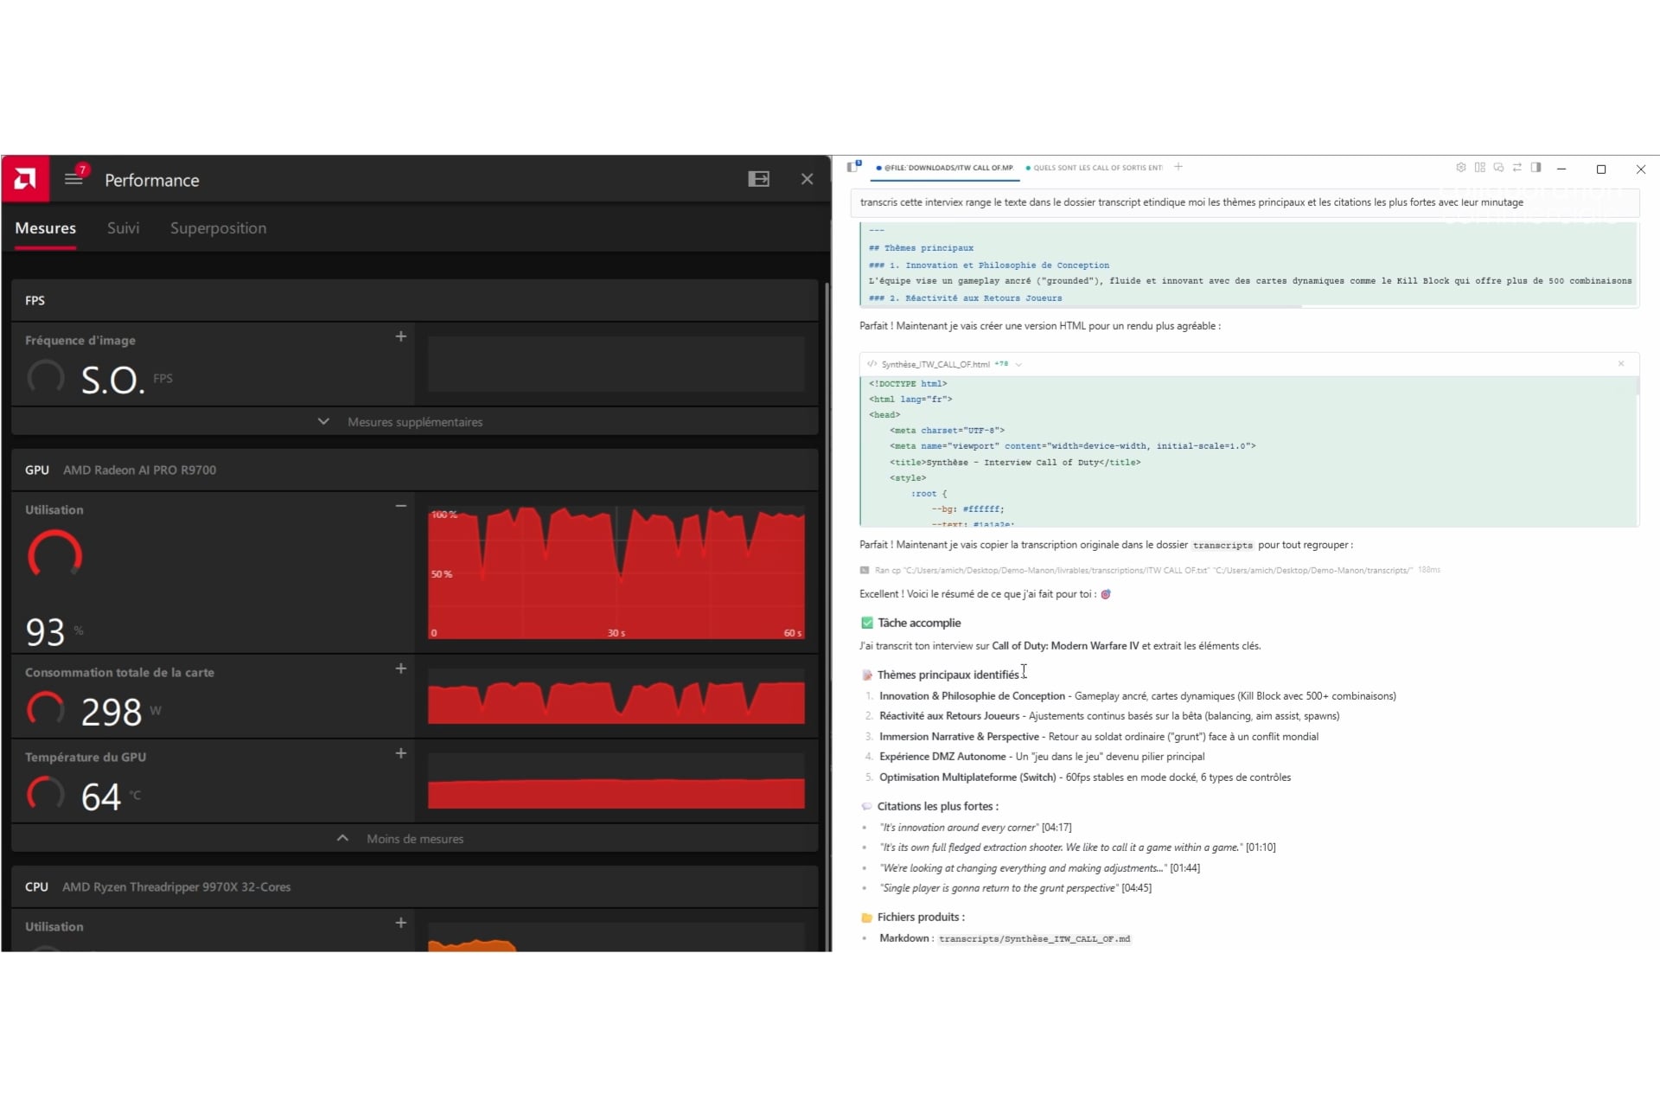Click the Tâche accomplie green checkmark
Image resolution: width=1660 pixels, height=1107 pixels.
pyautogui.click(x=867, y=623)
